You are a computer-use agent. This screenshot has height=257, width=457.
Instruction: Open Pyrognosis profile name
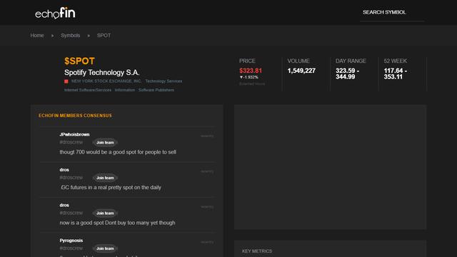[x=71, y=241]
